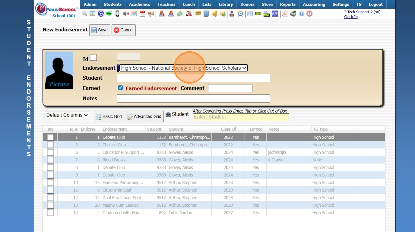Viewport: 415px width, 232px height.
Task: Tag the Debate Club row with Id 1
Action: pos(50,137)
